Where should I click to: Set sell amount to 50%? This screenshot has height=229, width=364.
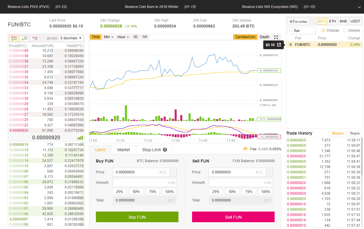pyautogui.click(x=232, y=192)
